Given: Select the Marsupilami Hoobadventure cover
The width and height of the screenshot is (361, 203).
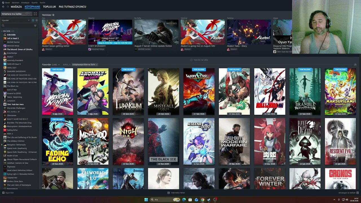Looking at the screenshot, I should tap(340, 92).
